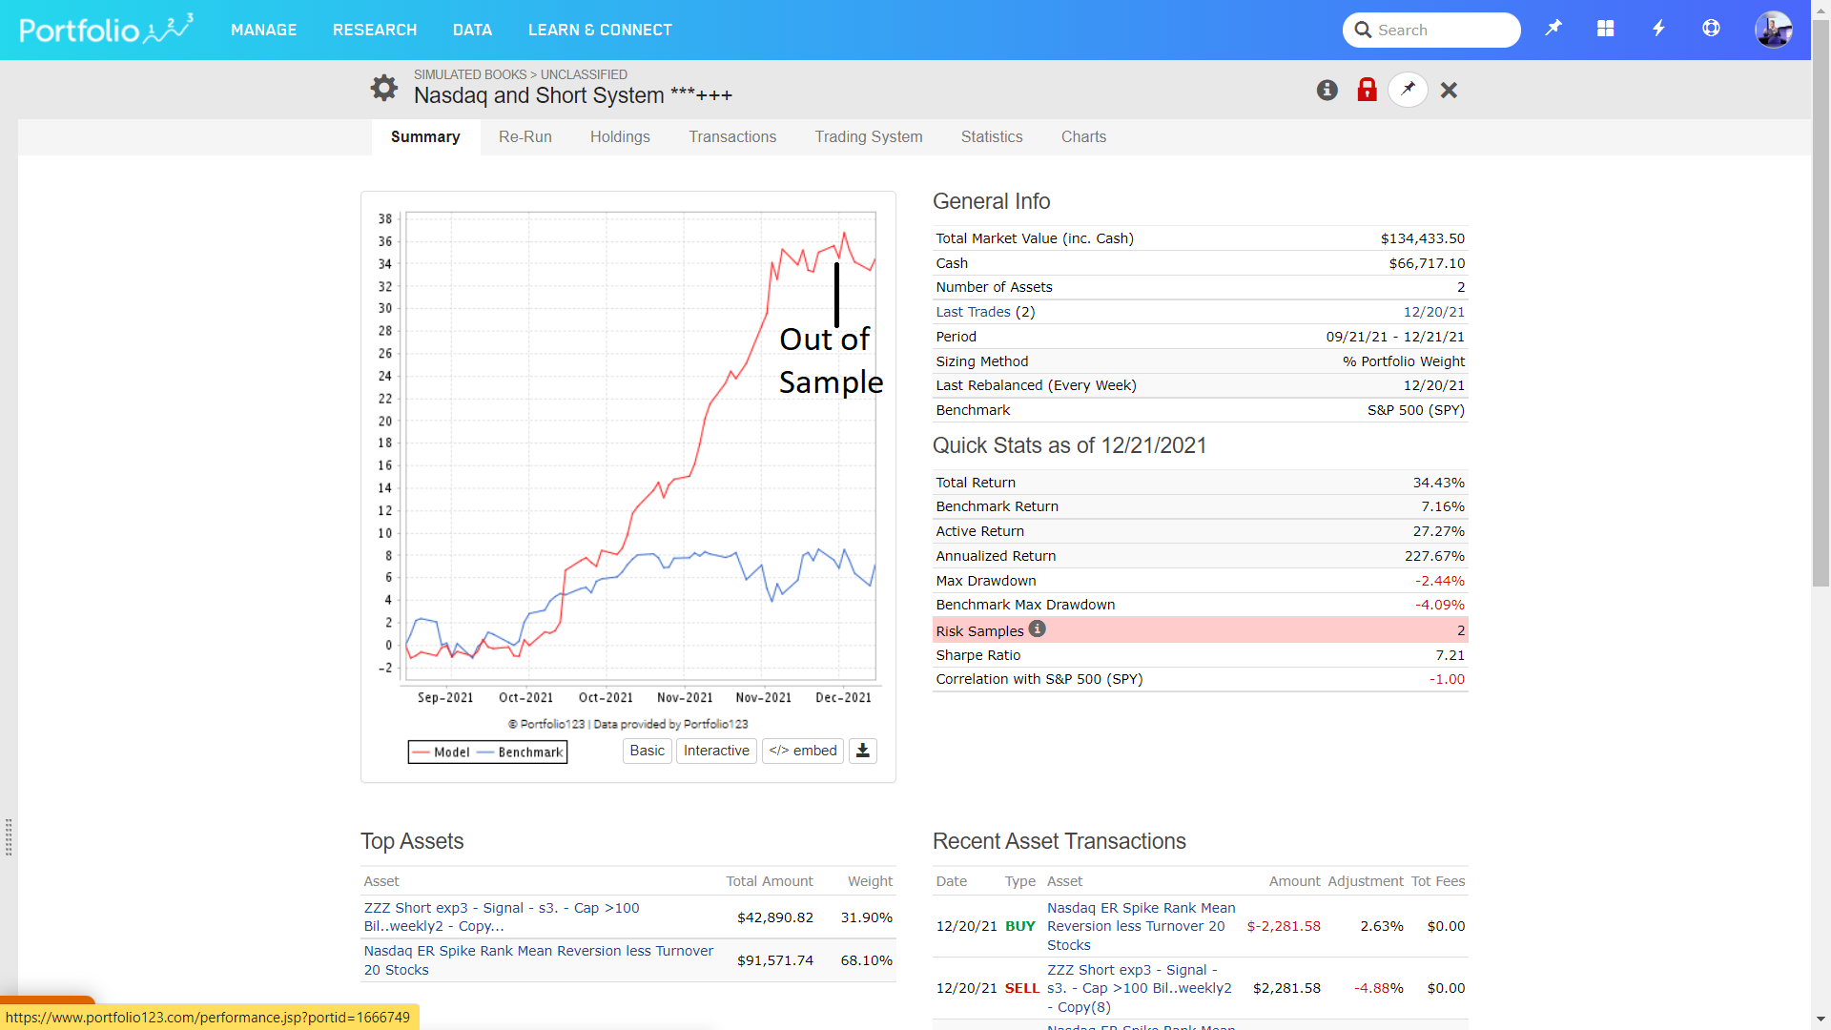Click the lightning bolt icon in header
The width and height of the screenshot is (1831, 1030).
click(x=1658, y=29)
